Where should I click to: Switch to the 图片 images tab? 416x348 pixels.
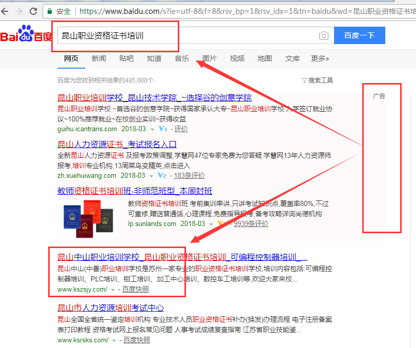pyautogui.click(x=209, y=58)
